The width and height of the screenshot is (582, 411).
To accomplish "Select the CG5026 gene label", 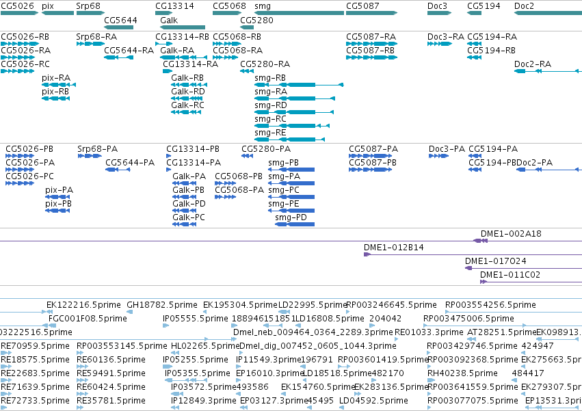I will pyautogui.click(x=18, y=6).
